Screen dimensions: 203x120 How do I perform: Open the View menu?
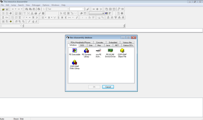28,5
